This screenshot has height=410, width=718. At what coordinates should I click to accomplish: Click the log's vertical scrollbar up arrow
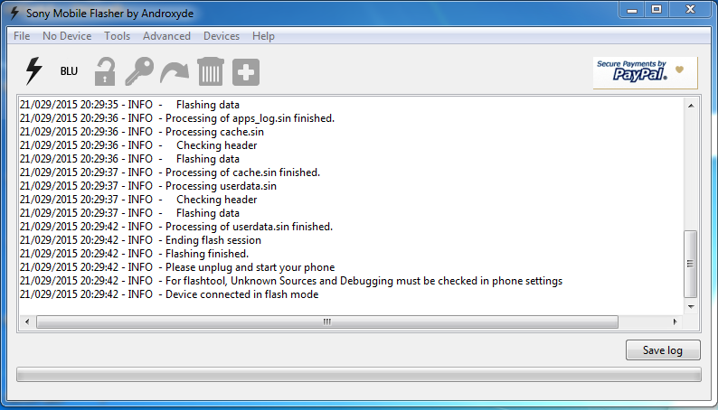pyautogui.click(x=691, y=105)
